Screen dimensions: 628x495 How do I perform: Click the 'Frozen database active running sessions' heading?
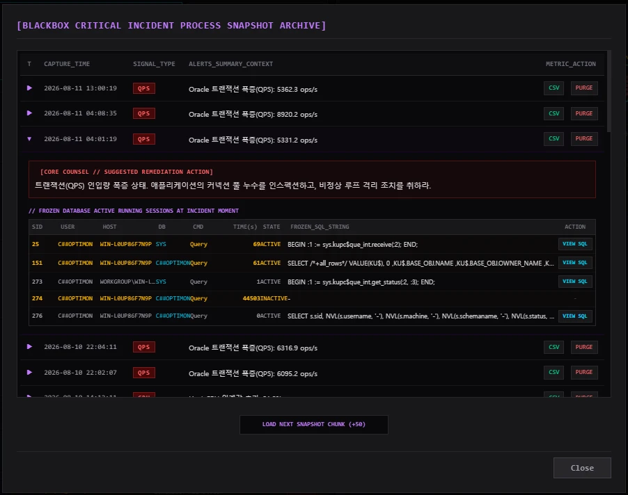(134, 211)
